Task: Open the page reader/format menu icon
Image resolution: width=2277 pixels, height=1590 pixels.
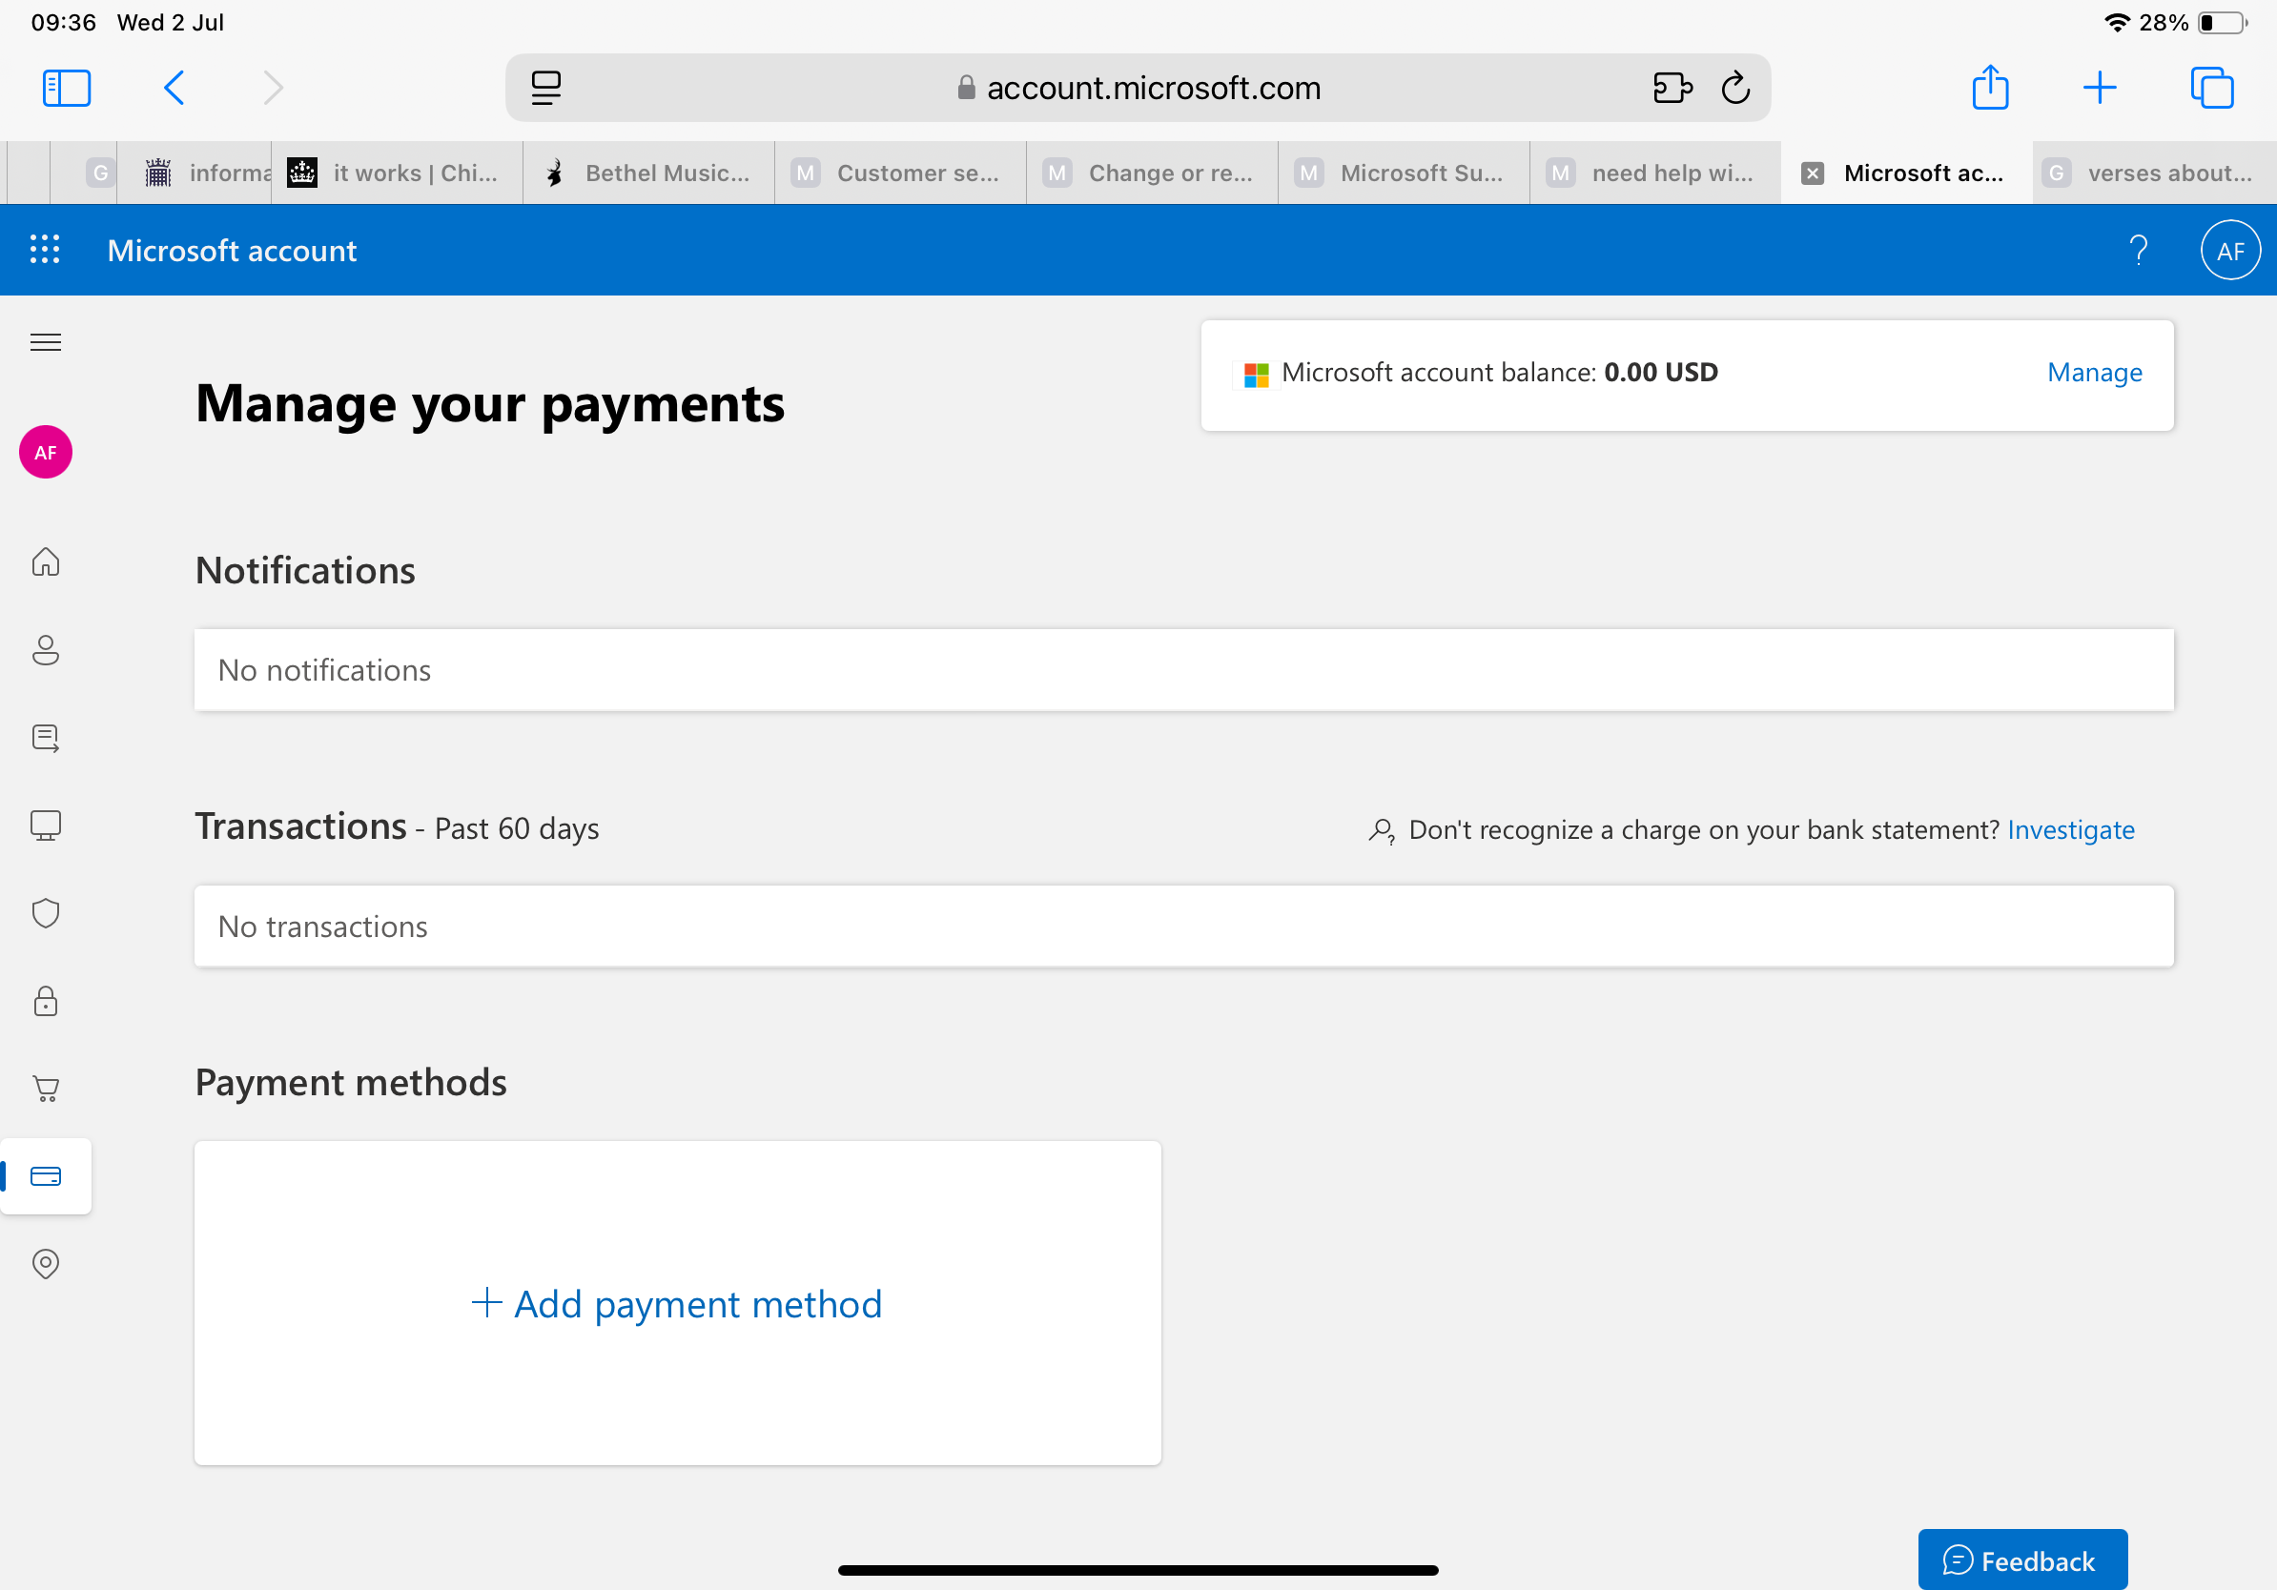Action: click(x=545, y=89)
